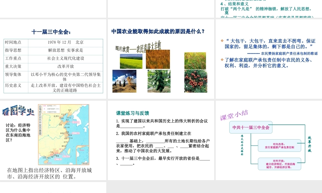Screen dimensions: 322x193
Task: Click the vertical 伟大的历史转折 label
Action: tap(242, 145)
